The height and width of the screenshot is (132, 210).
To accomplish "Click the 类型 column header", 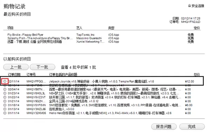I will click(111, 28).
